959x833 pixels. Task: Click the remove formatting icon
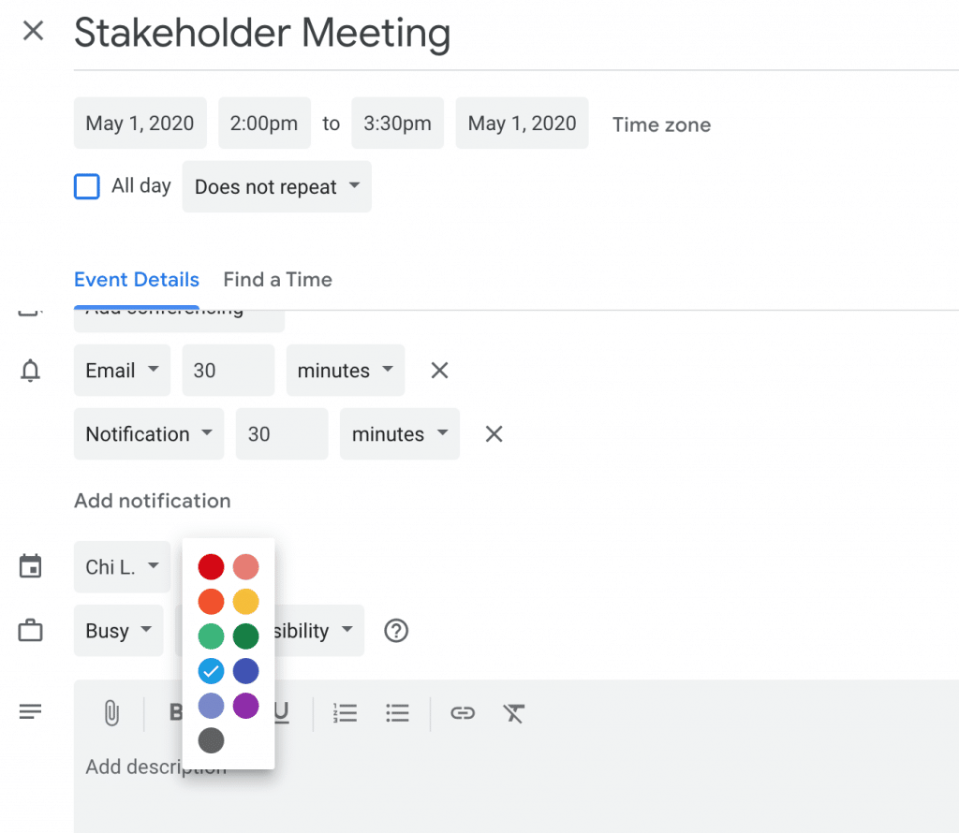point(513,713)
